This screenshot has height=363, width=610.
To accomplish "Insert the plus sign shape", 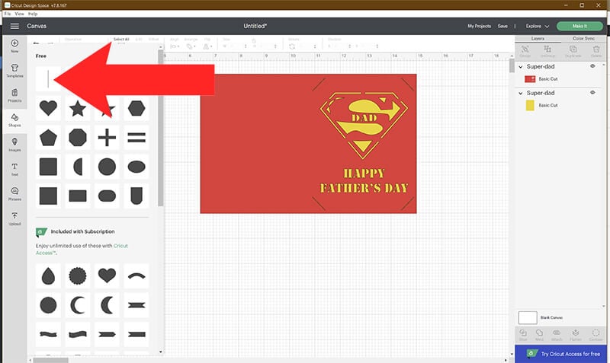I will click(x=107, y=138).
